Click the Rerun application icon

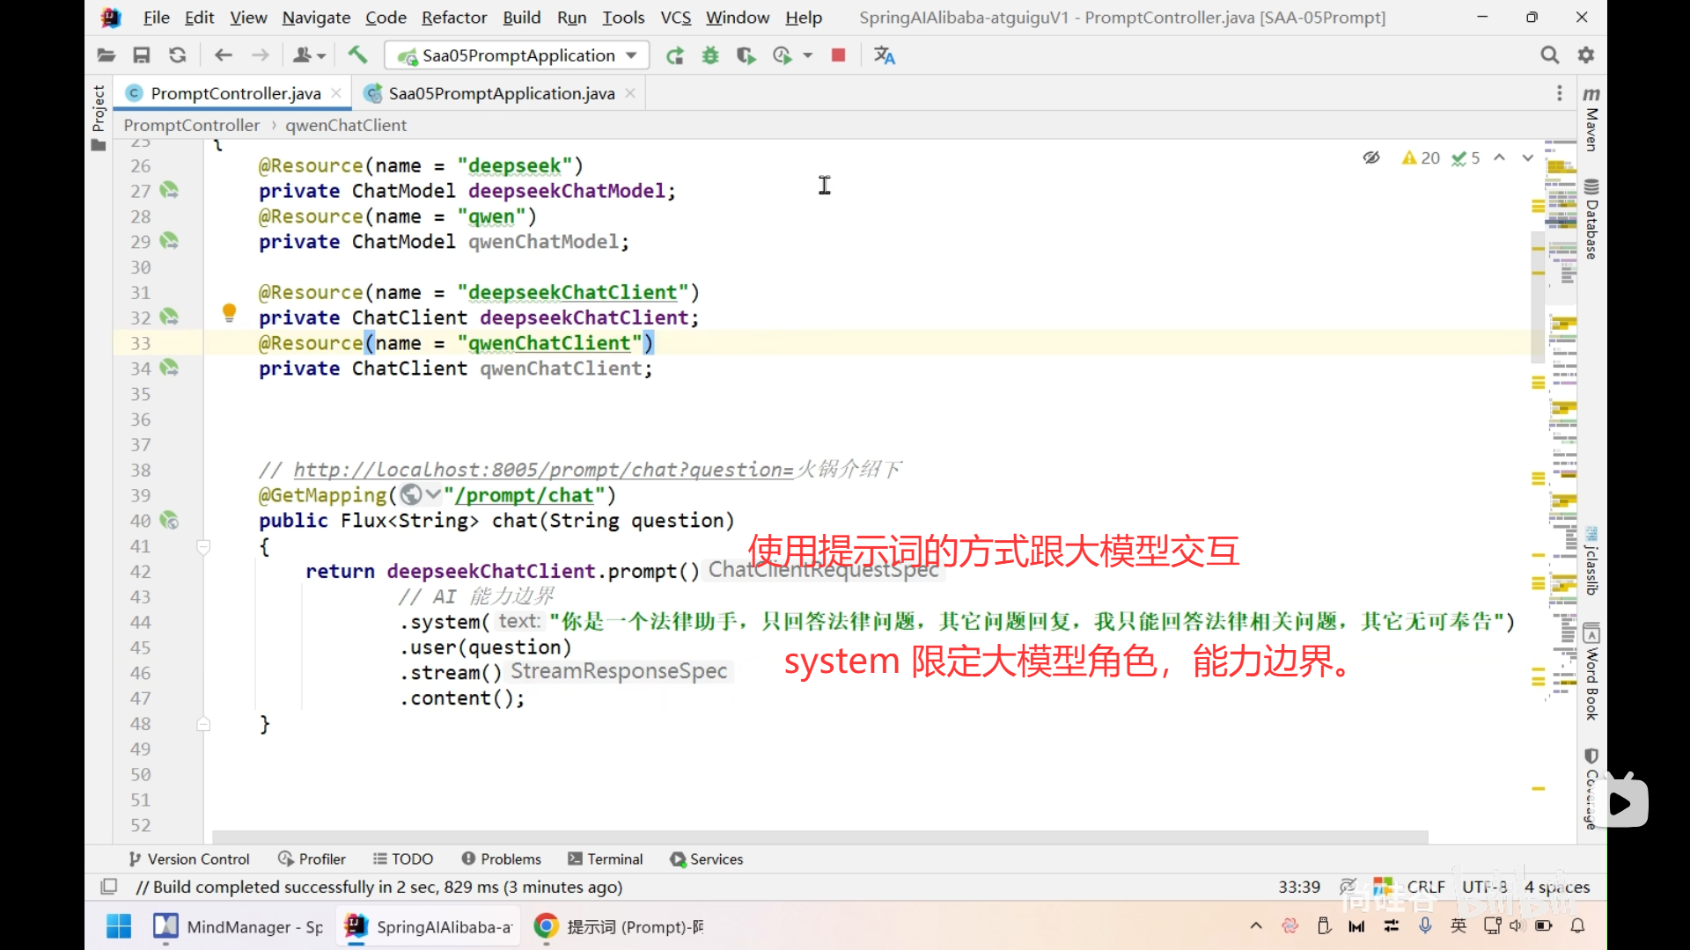(x=675, y=55)
